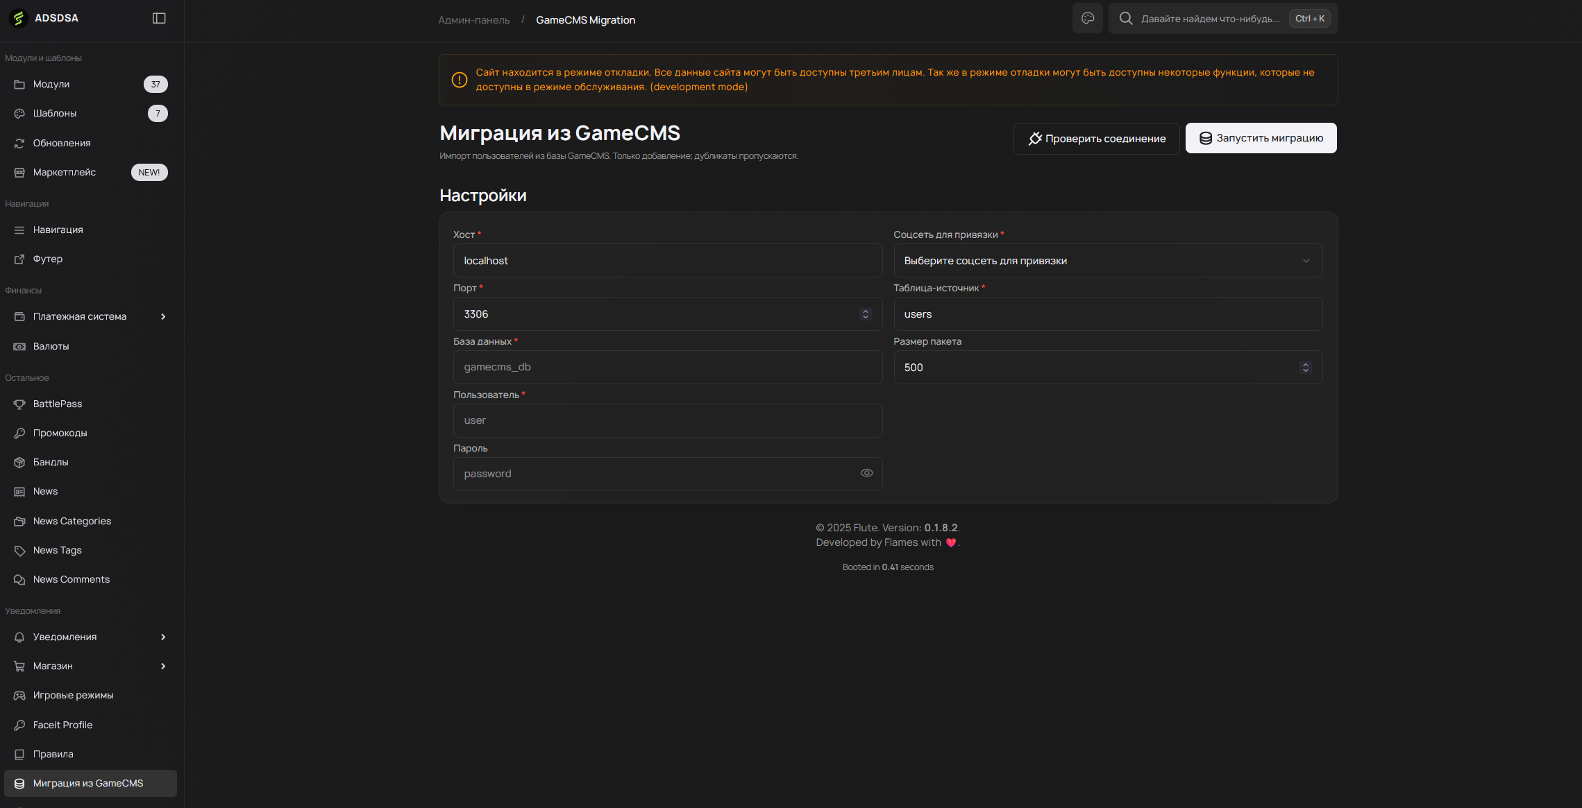Select Миграция из GameCMS in sidebar

point(88,783)
